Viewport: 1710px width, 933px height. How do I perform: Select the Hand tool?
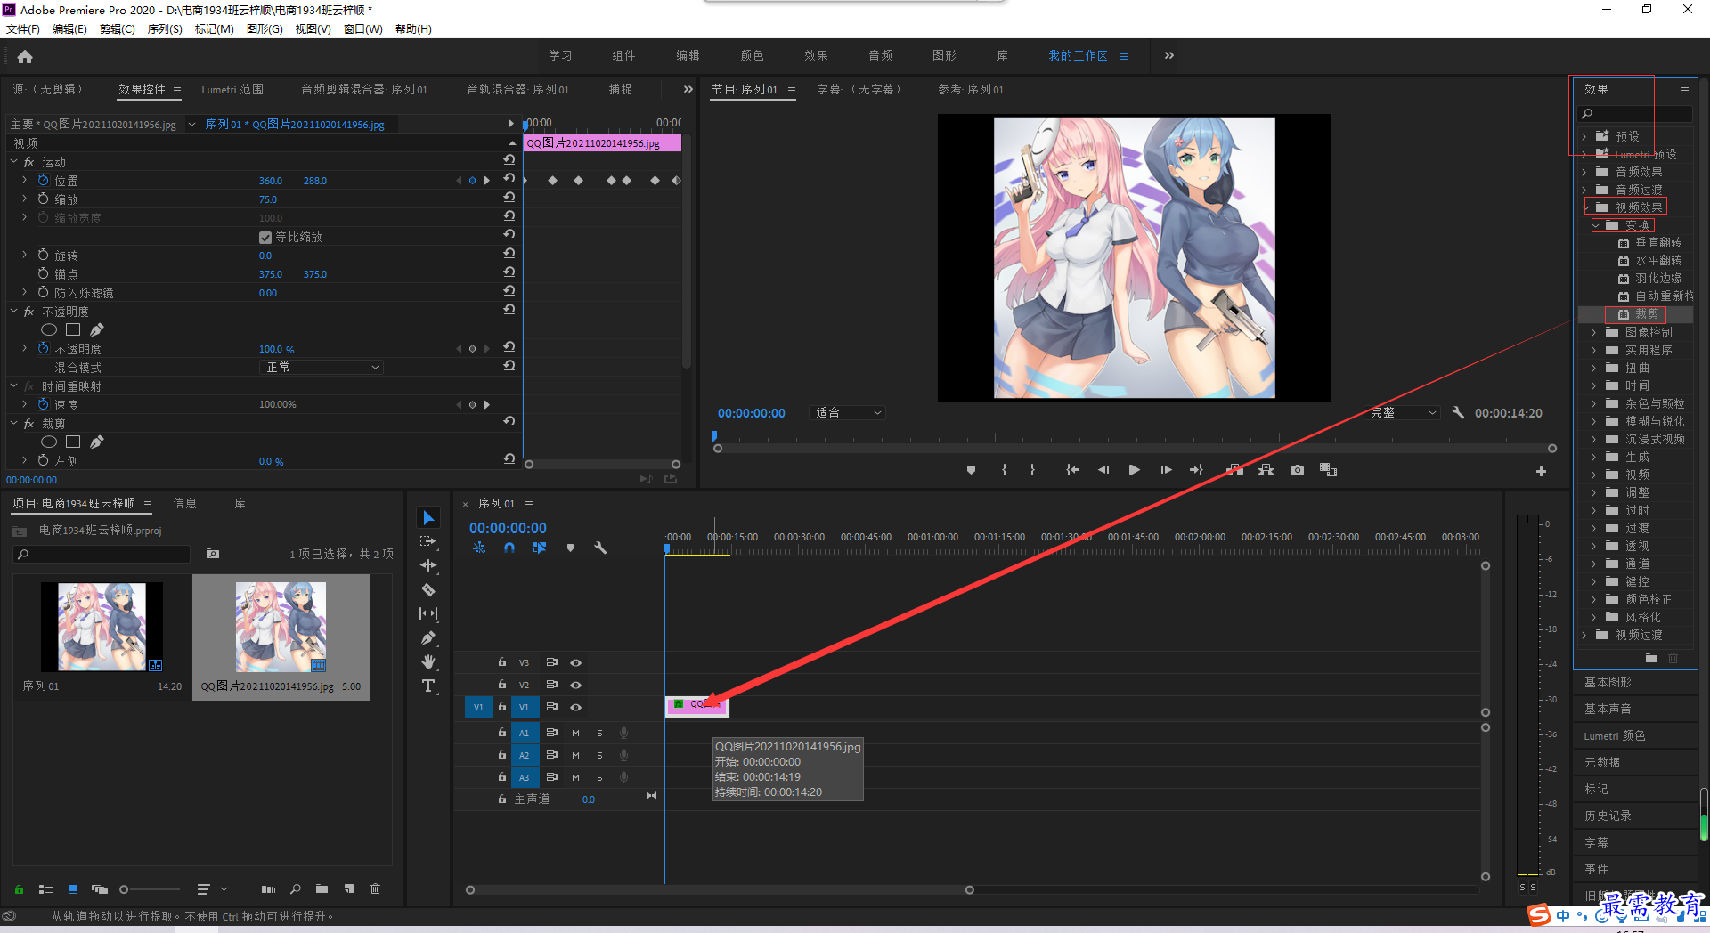[x=428, y=661]
